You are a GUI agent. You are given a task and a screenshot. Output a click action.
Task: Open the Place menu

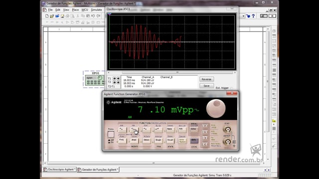click(x=75, y=10)
